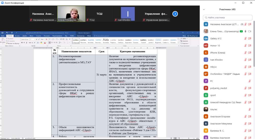
Task: Pick the red font color swatch
Action: 45,43
